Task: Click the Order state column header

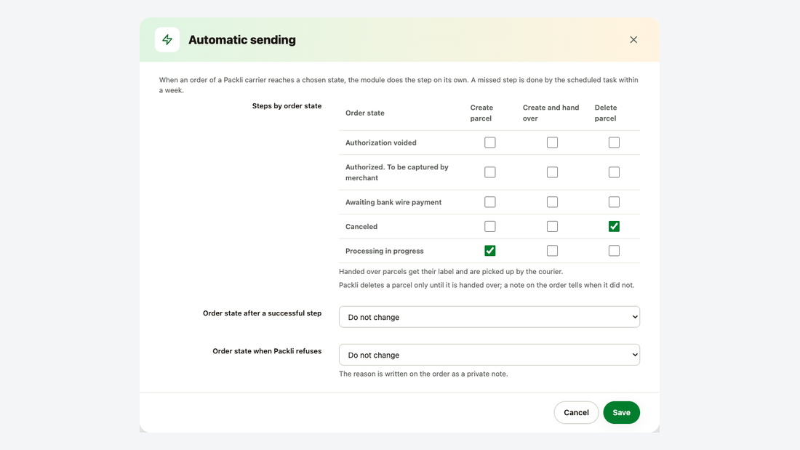Action: pos(365,113)
